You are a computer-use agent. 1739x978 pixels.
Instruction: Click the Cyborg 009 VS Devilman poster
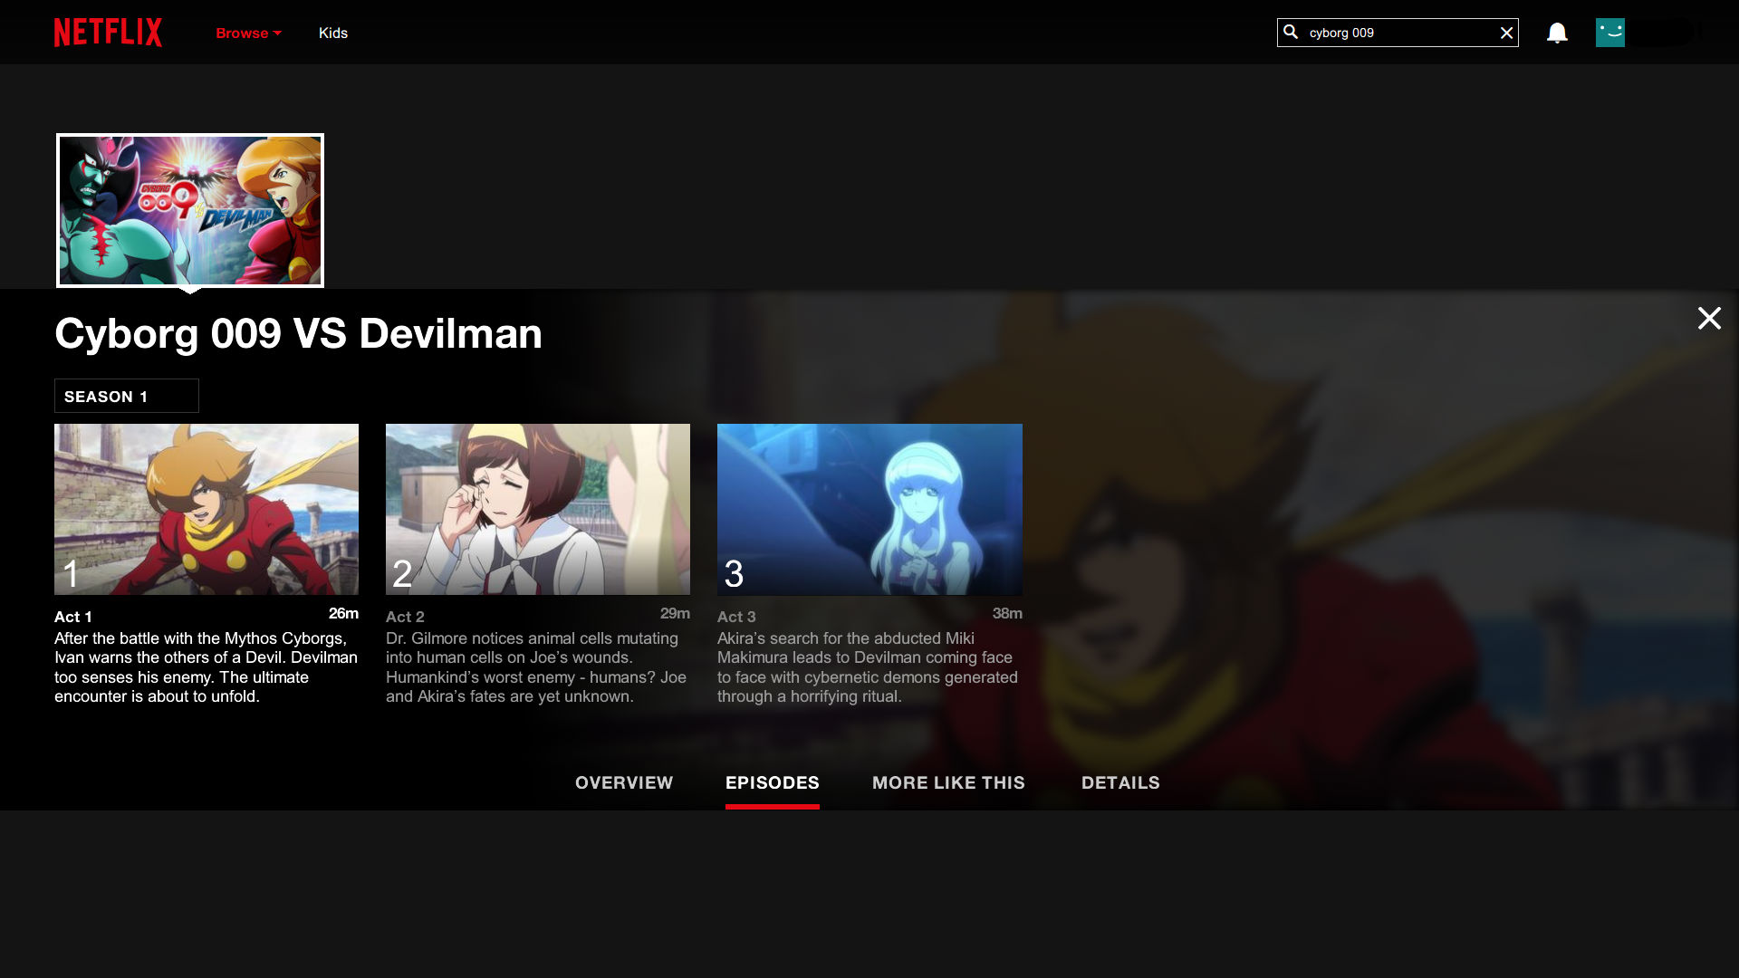coord(190,210)
